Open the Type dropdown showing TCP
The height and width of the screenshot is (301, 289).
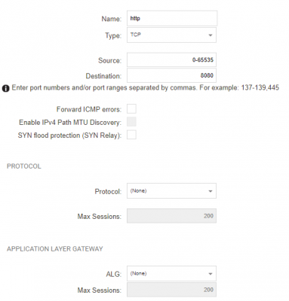coord(171,35)
